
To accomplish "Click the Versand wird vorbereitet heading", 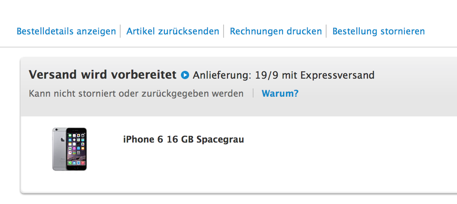I will (103, 75).
